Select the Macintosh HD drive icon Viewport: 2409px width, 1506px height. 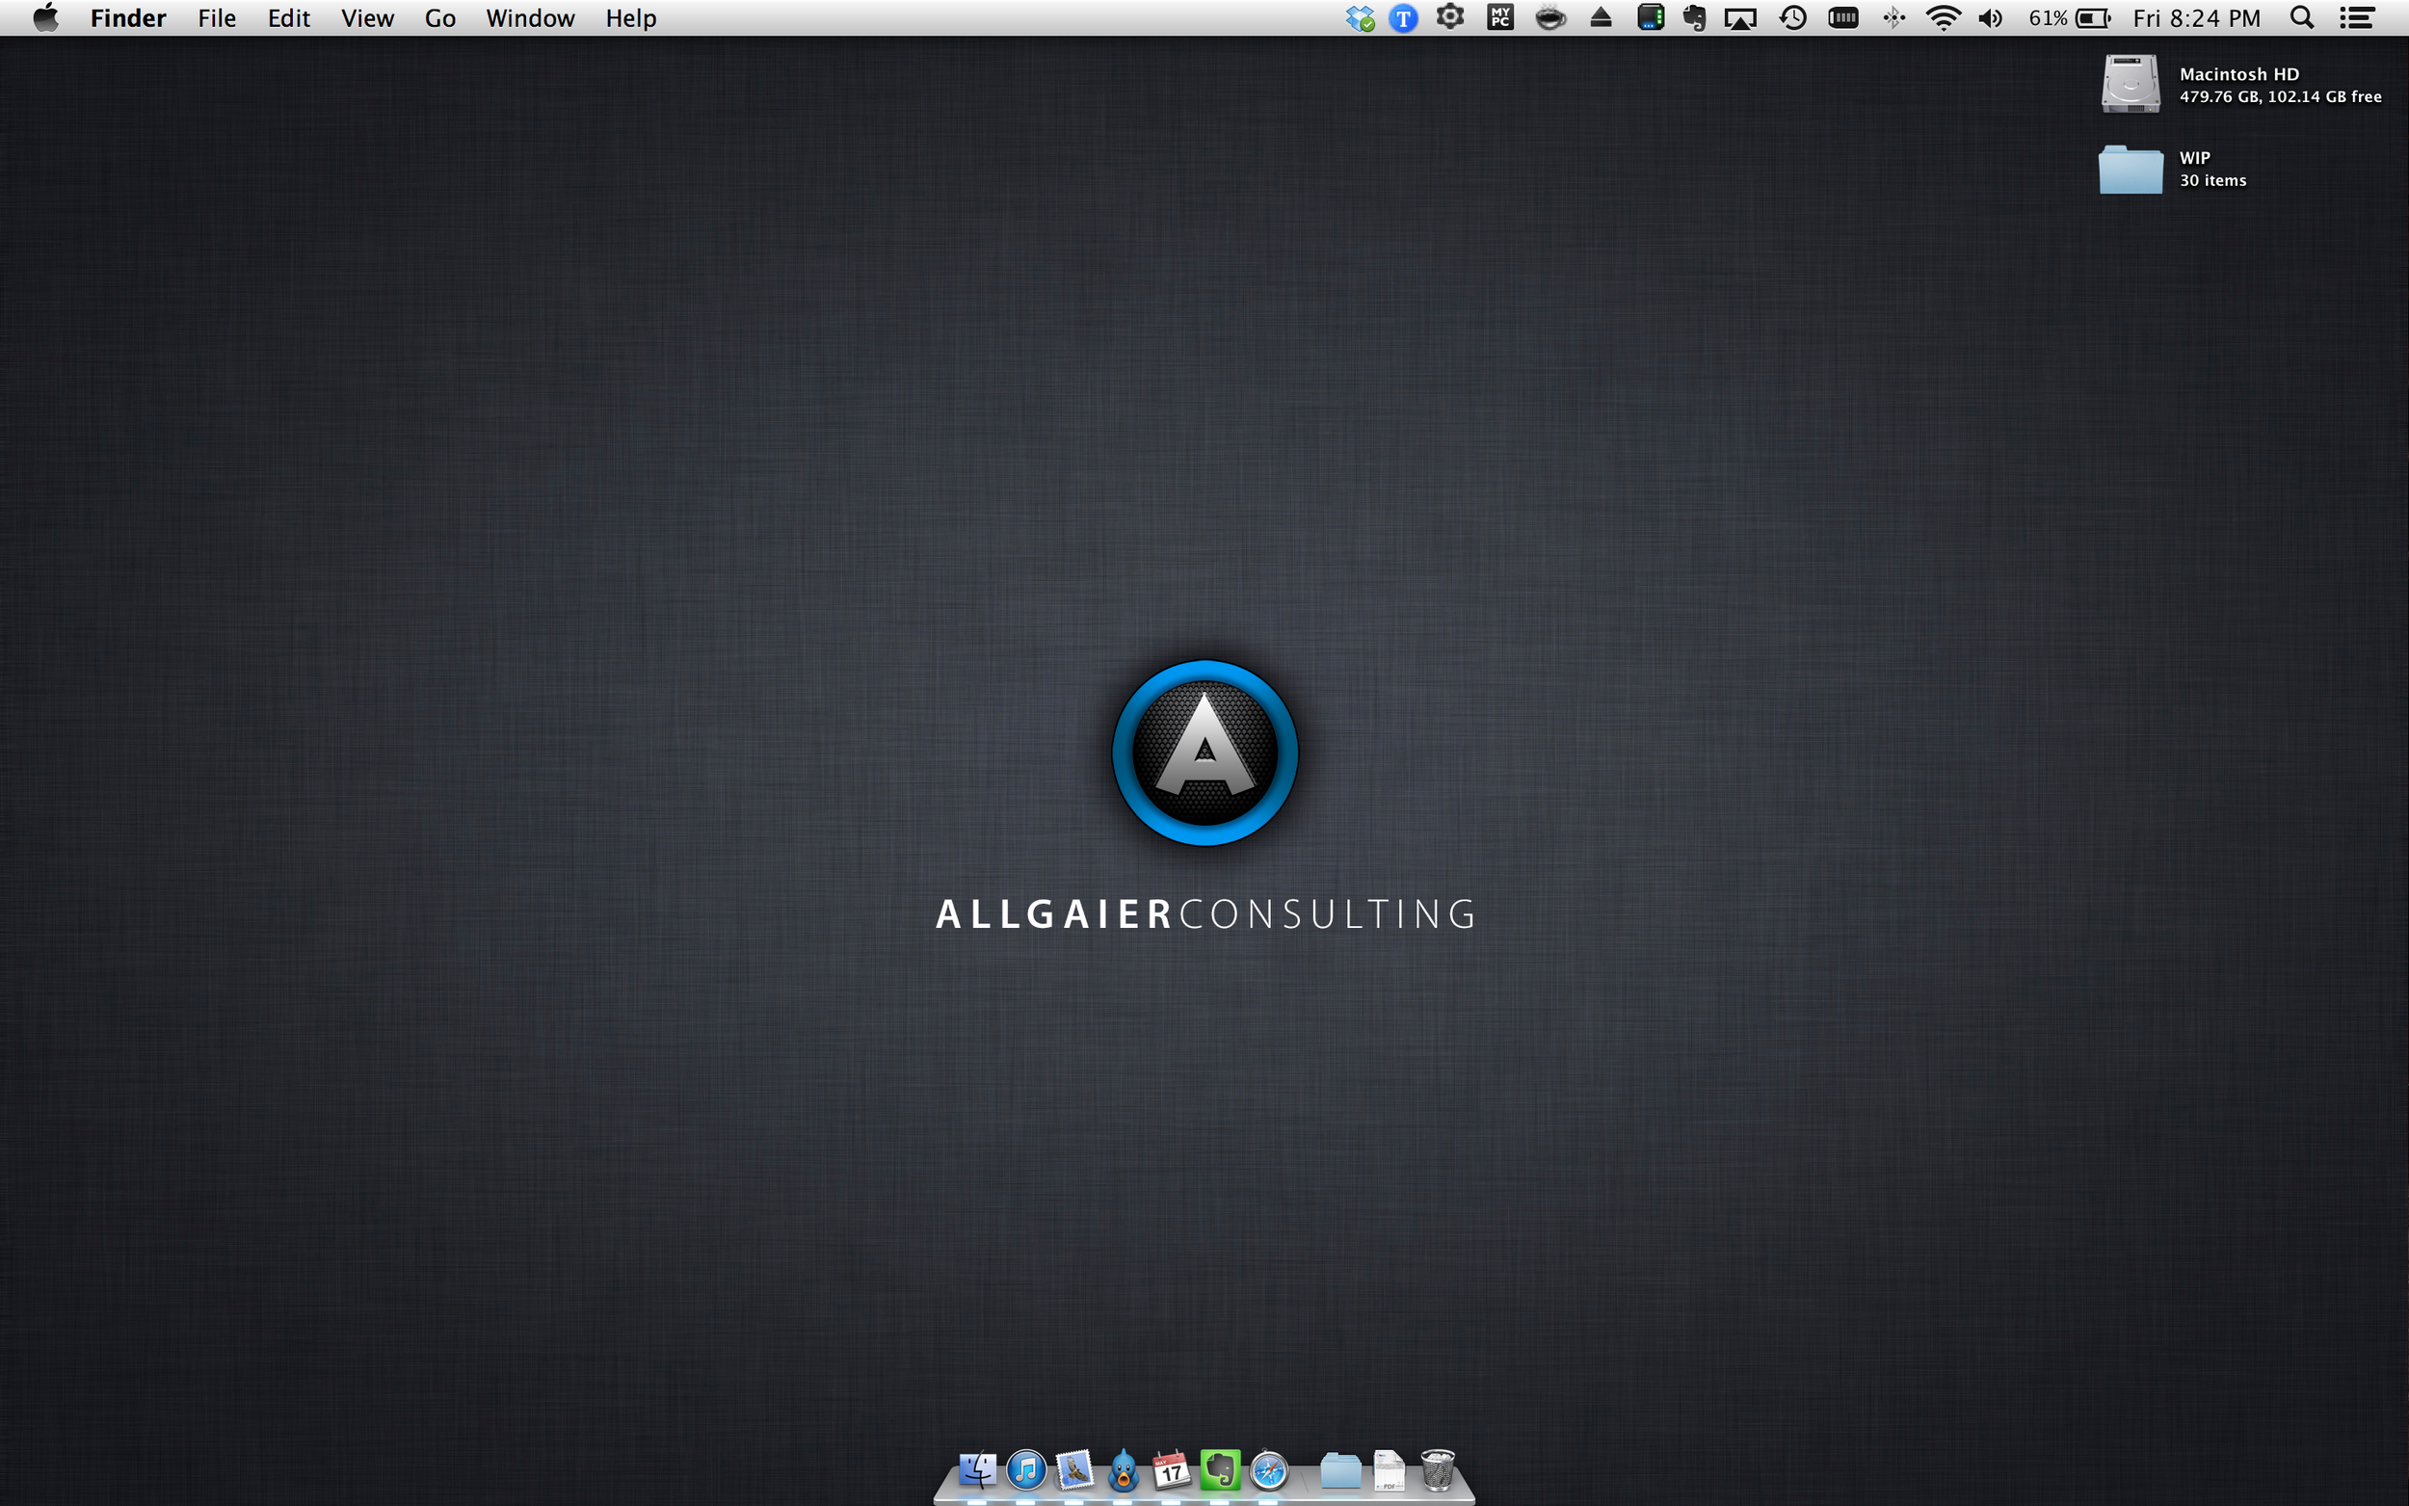pyautogui.click(x=2131, y=84)
